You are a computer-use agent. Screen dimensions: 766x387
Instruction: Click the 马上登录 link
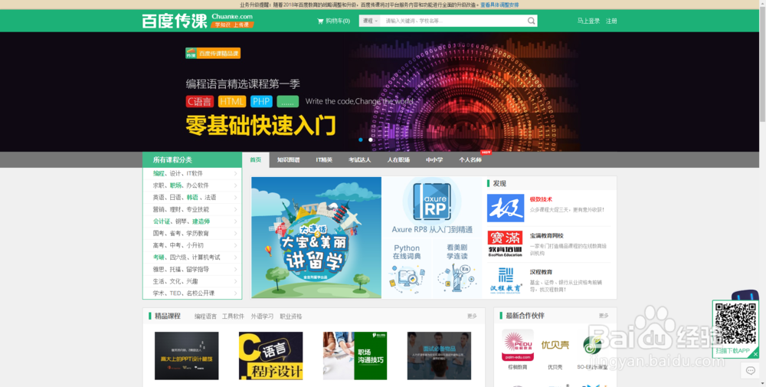(x=588, y=21)
